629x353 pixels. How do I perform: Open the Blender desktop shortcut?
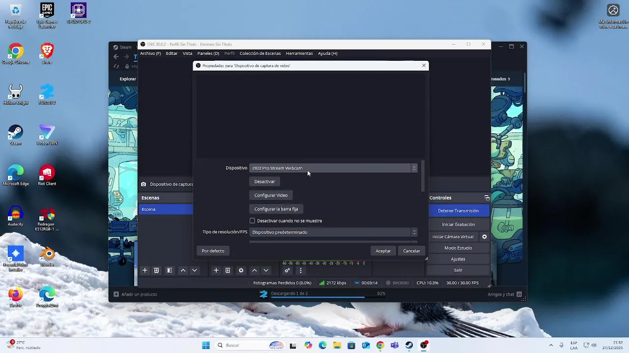click(x=47, y=257)
